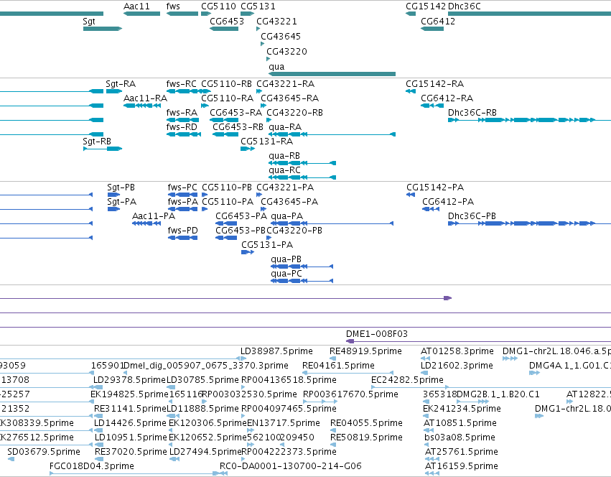611x477 pixels.
Task: Click protein qua-PA label
Action: pos(286,216)
